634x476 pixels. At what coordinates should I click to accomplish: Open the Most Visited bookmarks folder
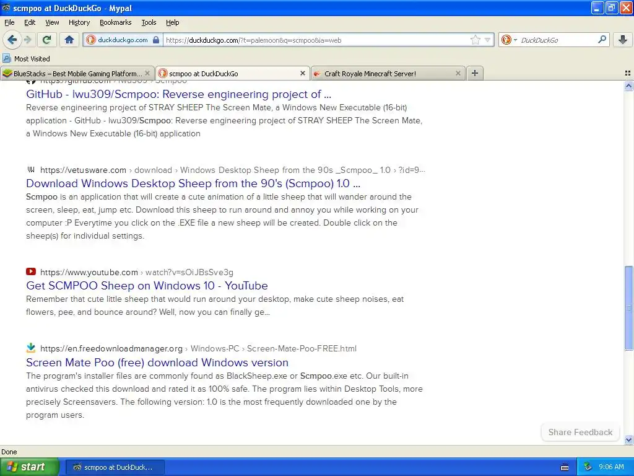[x=26, y=59]
